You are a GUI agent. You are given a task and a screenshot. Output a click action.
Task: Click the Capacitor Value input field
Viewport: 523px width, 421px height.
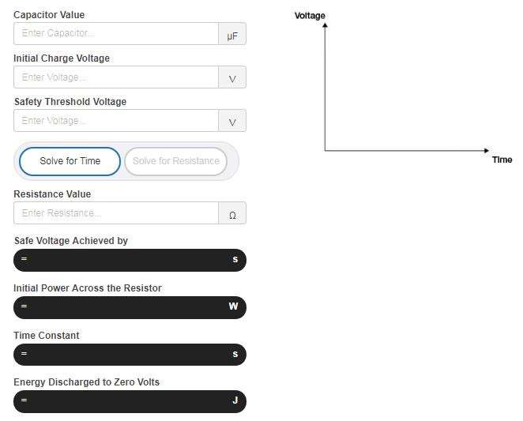(x=116, y=34)
